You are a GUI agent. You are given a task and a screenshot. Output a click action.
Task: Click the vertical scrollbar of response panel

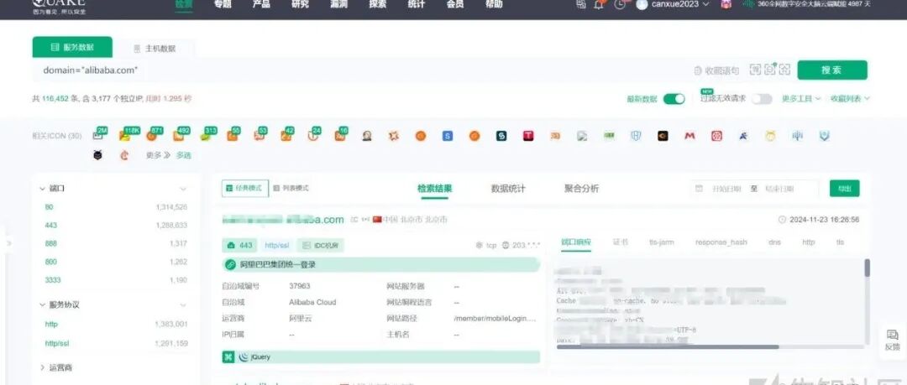pos(867,268)
